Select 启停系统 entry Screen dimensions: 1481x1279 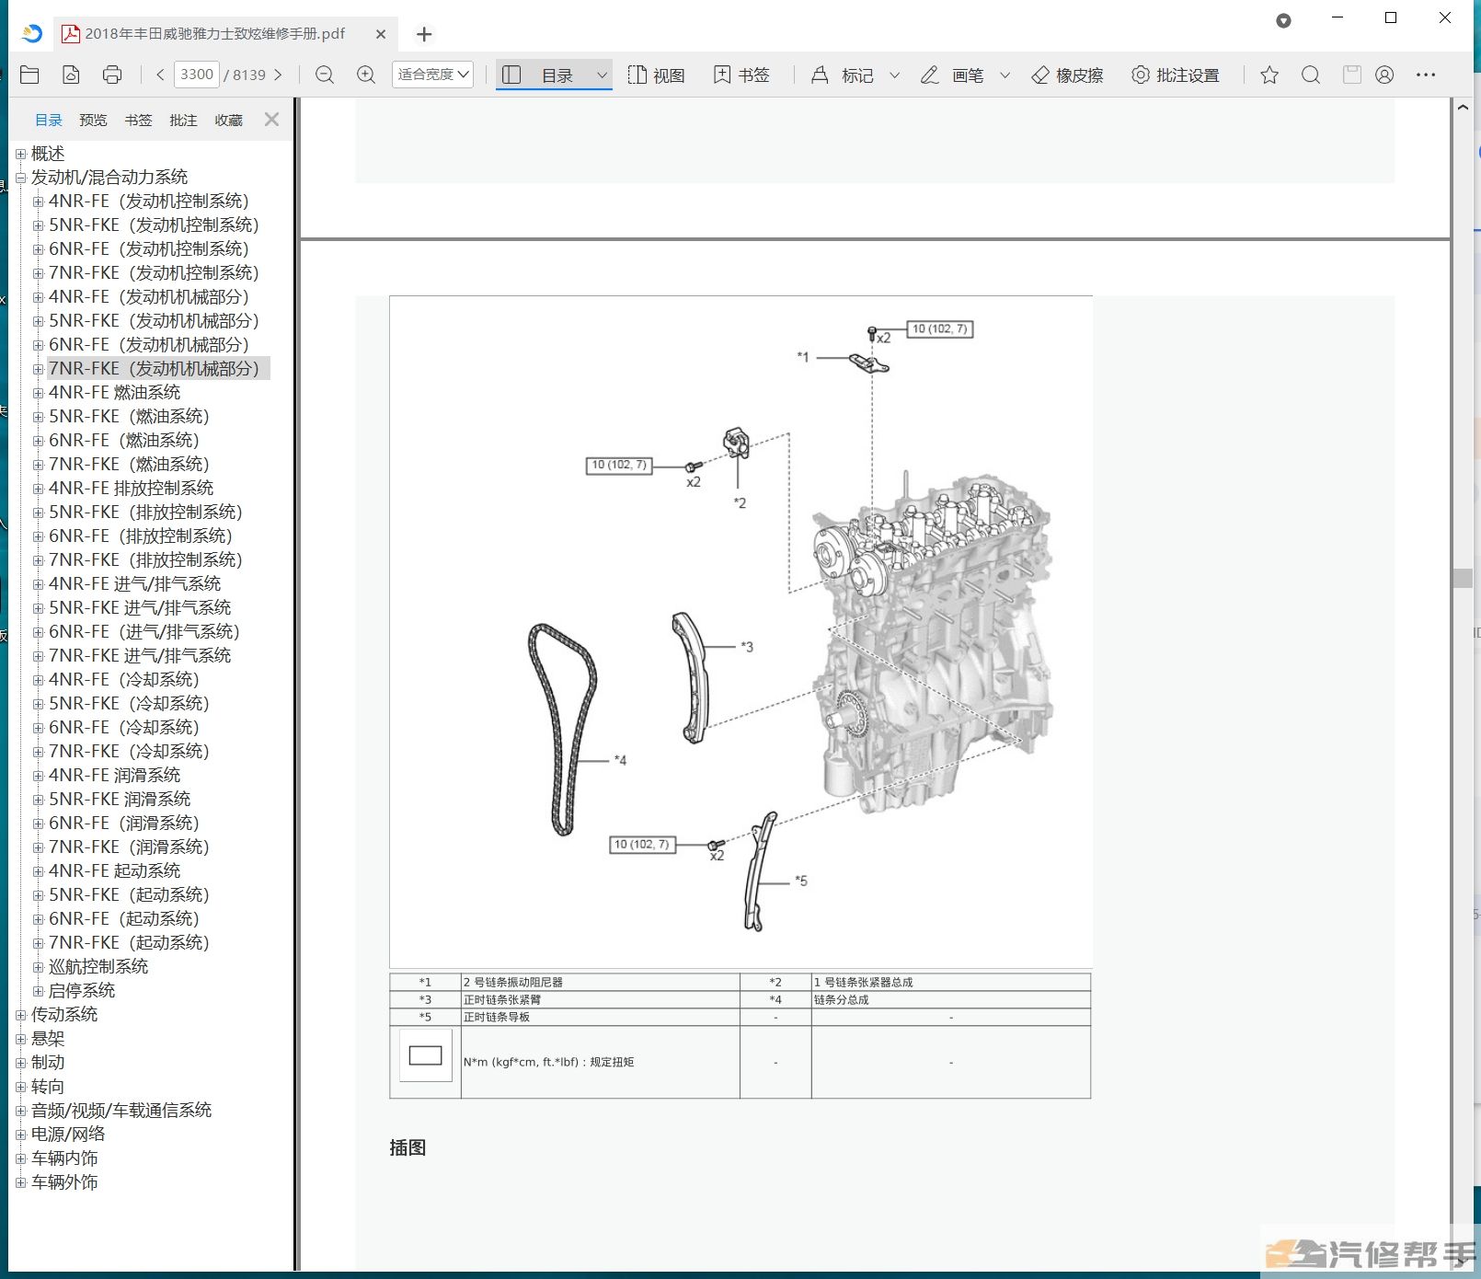pos(82,991)
